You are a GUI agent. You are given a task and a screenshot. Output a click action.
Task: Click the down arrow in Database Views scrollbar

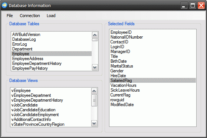coord(94,124)
